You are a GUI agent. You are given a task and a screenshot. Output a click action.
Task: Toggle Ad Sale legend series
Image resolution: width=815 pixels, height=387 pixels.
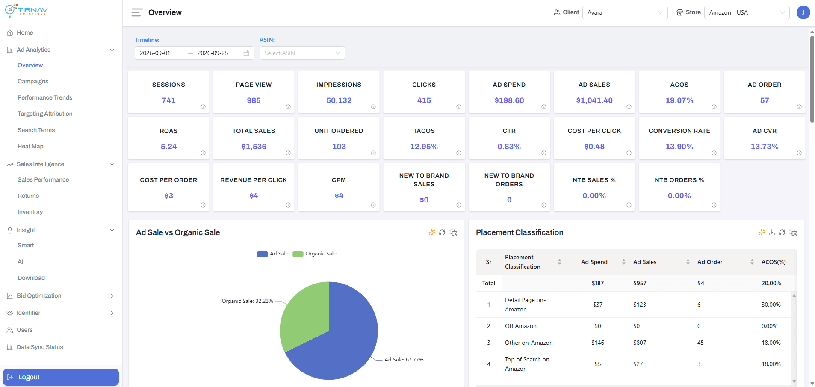pos(273,254)
